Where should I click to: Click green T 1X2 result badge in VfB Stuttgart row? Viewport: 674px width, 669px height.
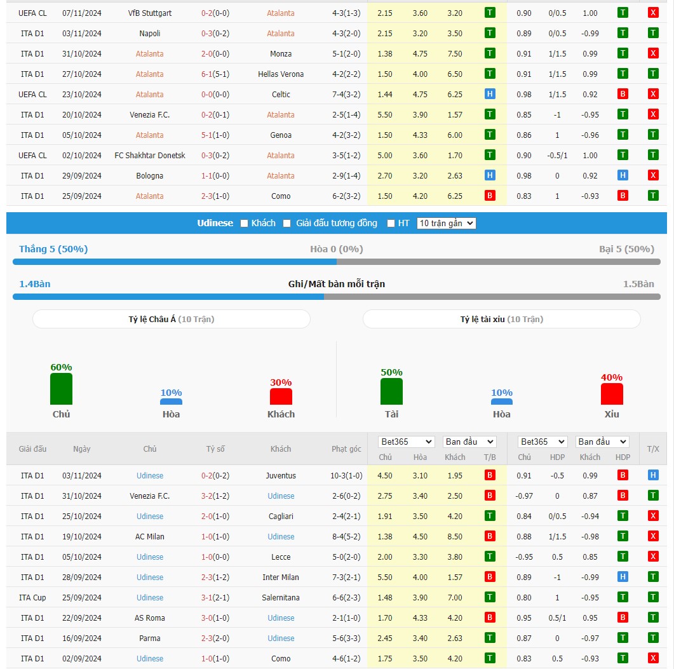click(490, 13)
